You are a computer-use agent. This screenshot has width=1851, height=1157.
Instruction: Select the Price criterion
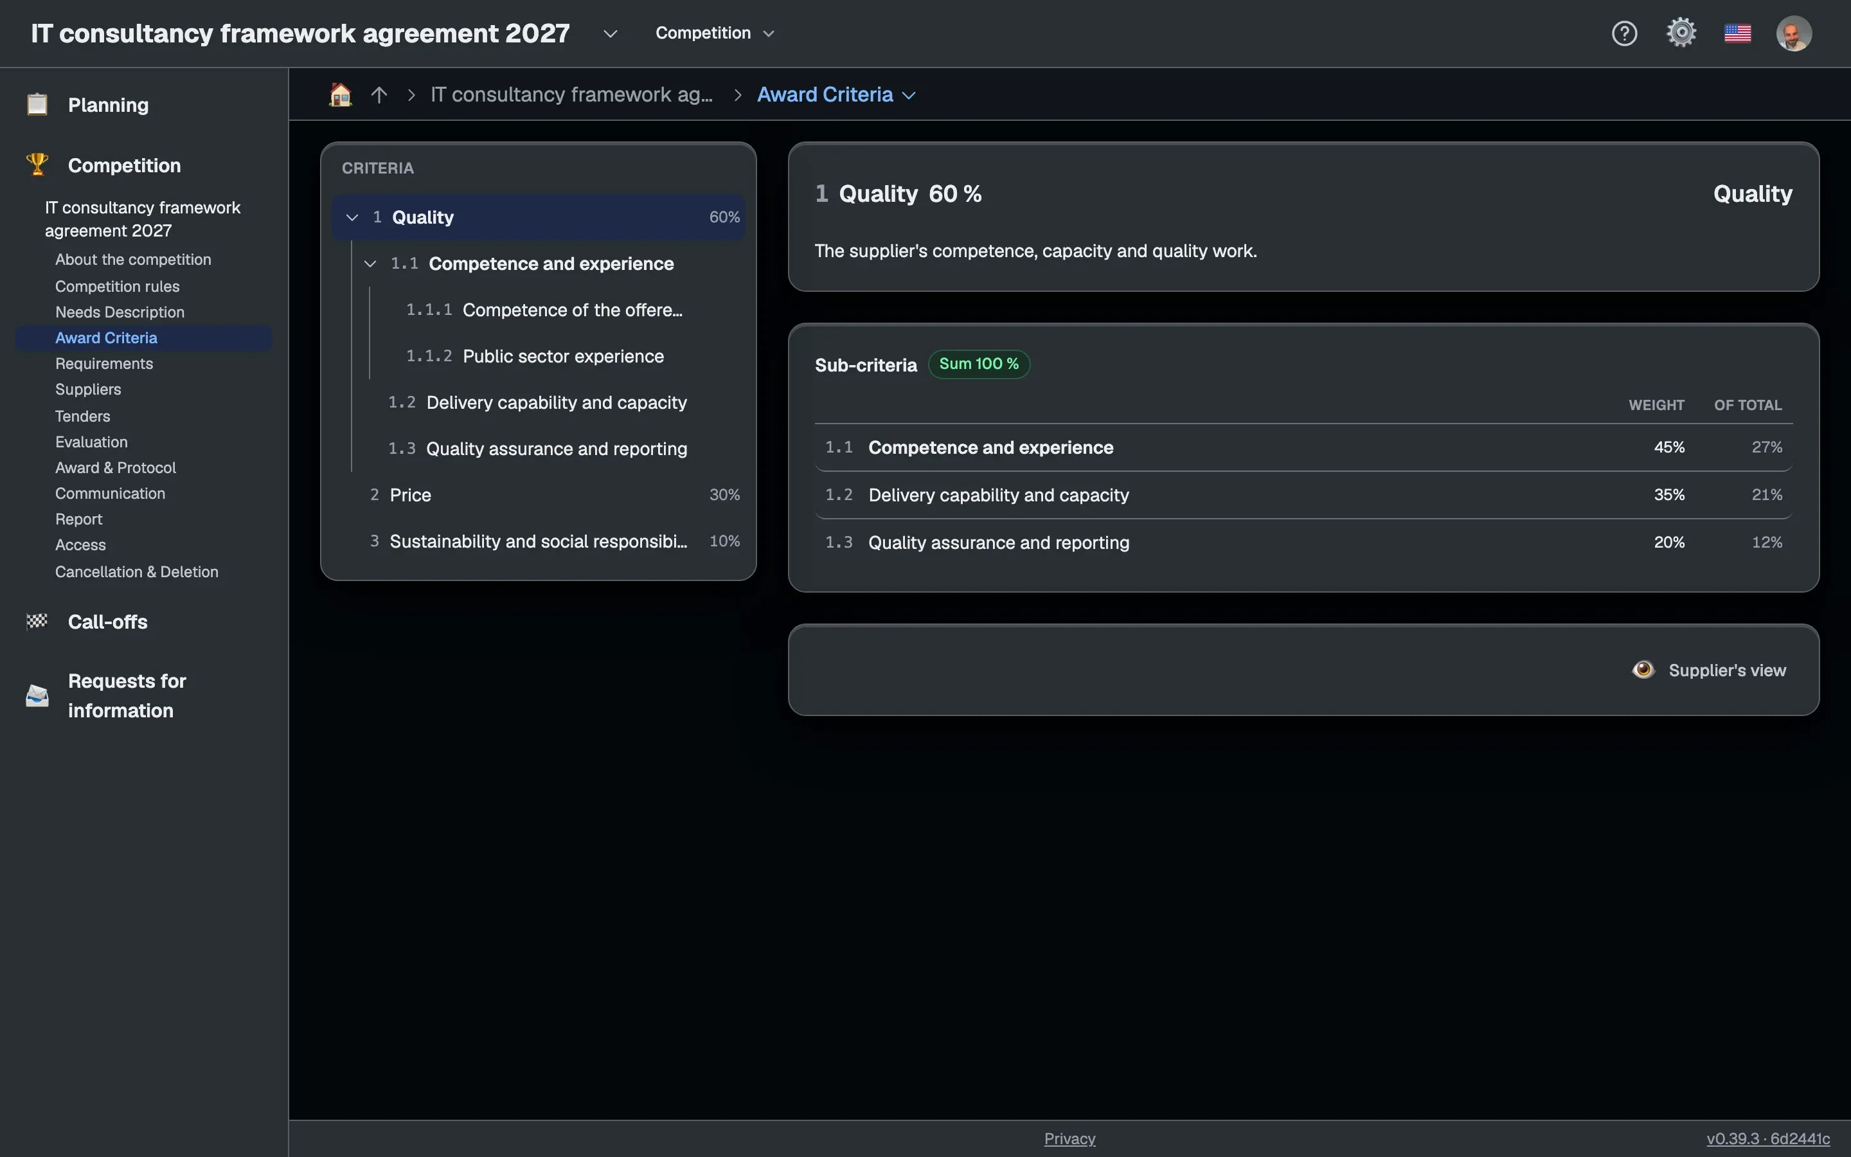[x=539, y=495]
